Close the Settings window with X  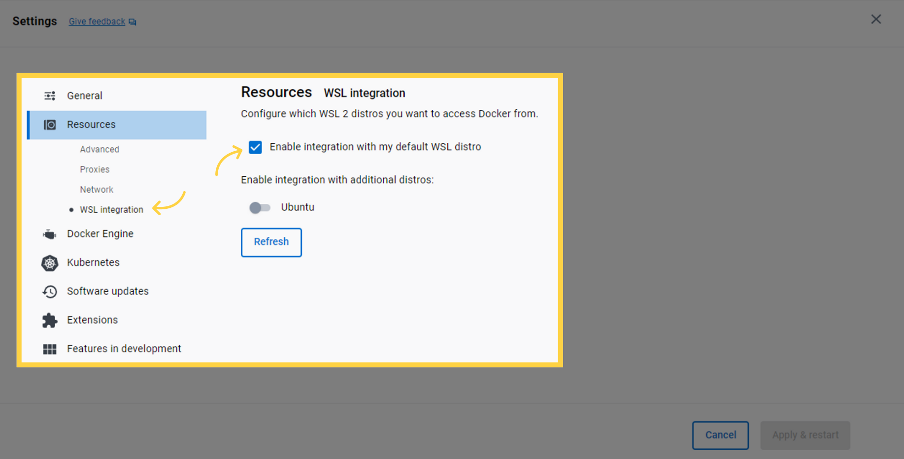point(876,19)
